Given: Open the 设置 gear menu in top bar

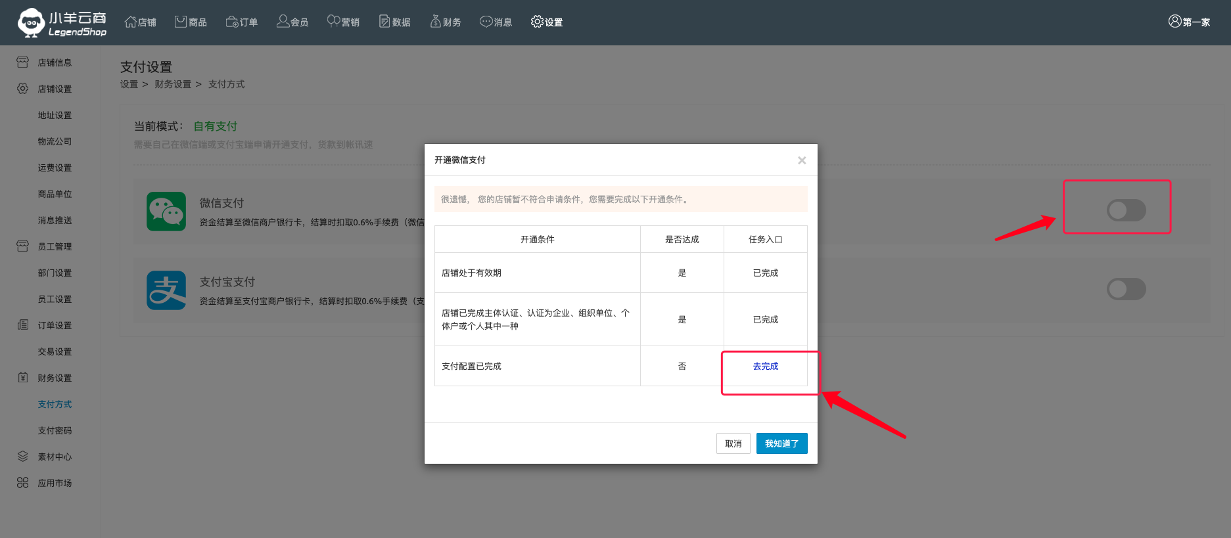Looking at the screenshot, I should click(547, 22).
